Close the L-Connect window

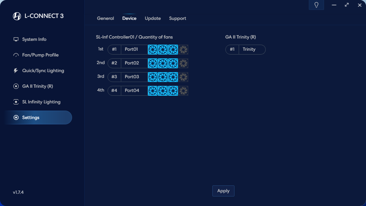(360, 5)
